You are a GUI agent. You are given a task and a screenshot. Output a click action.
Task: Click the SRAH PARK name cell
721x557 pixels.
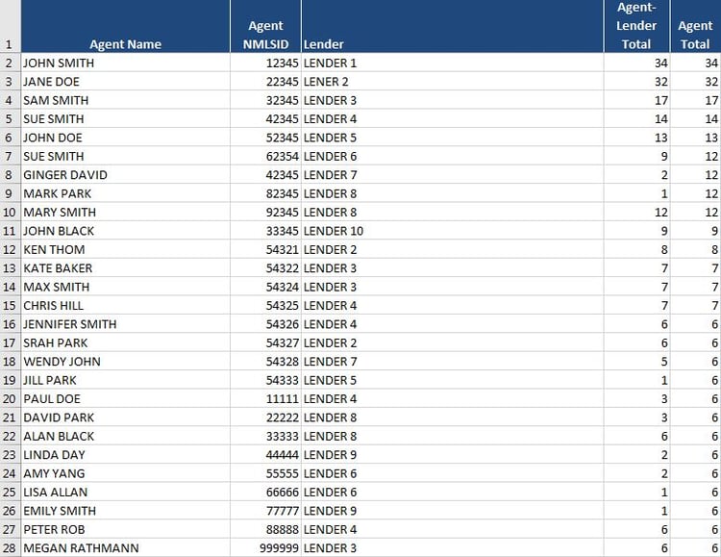pos(125,342)
